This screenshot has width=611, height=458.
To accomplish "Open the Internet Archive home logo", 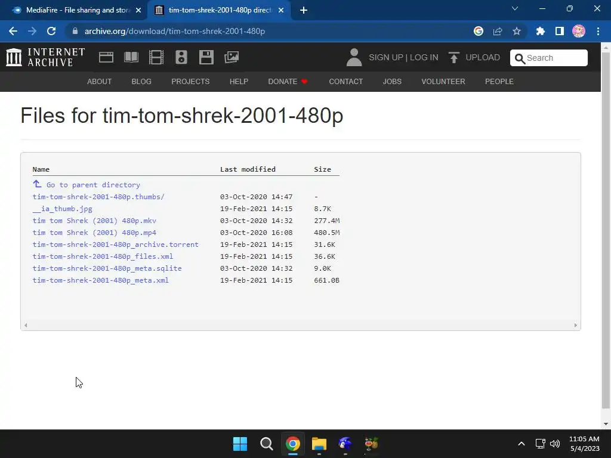I will (45, 57).
